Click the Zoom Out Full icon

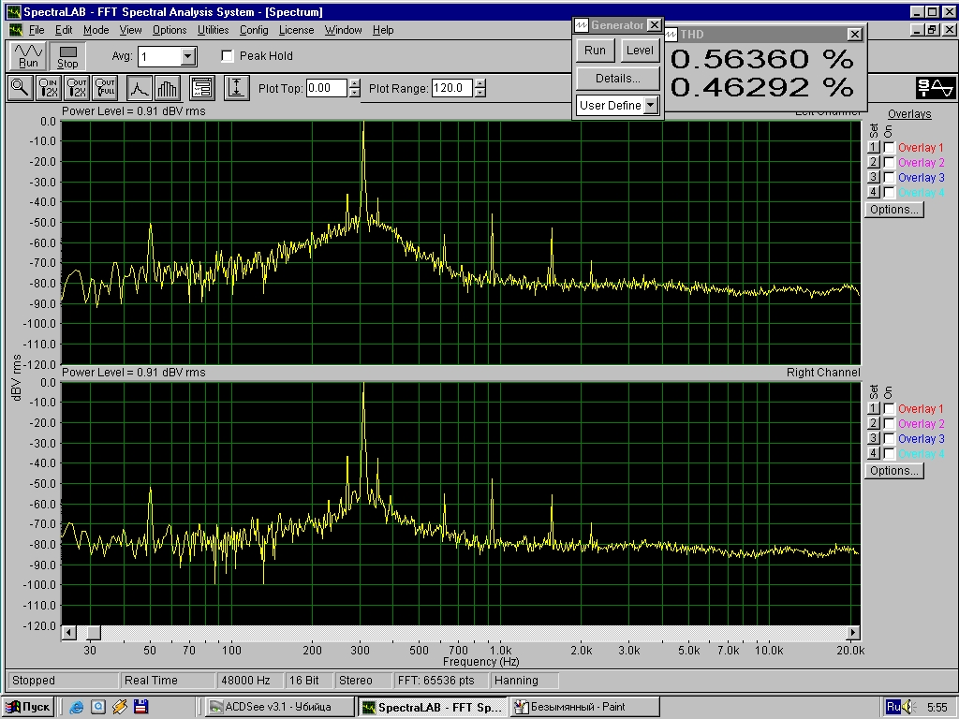click(104, 88)
